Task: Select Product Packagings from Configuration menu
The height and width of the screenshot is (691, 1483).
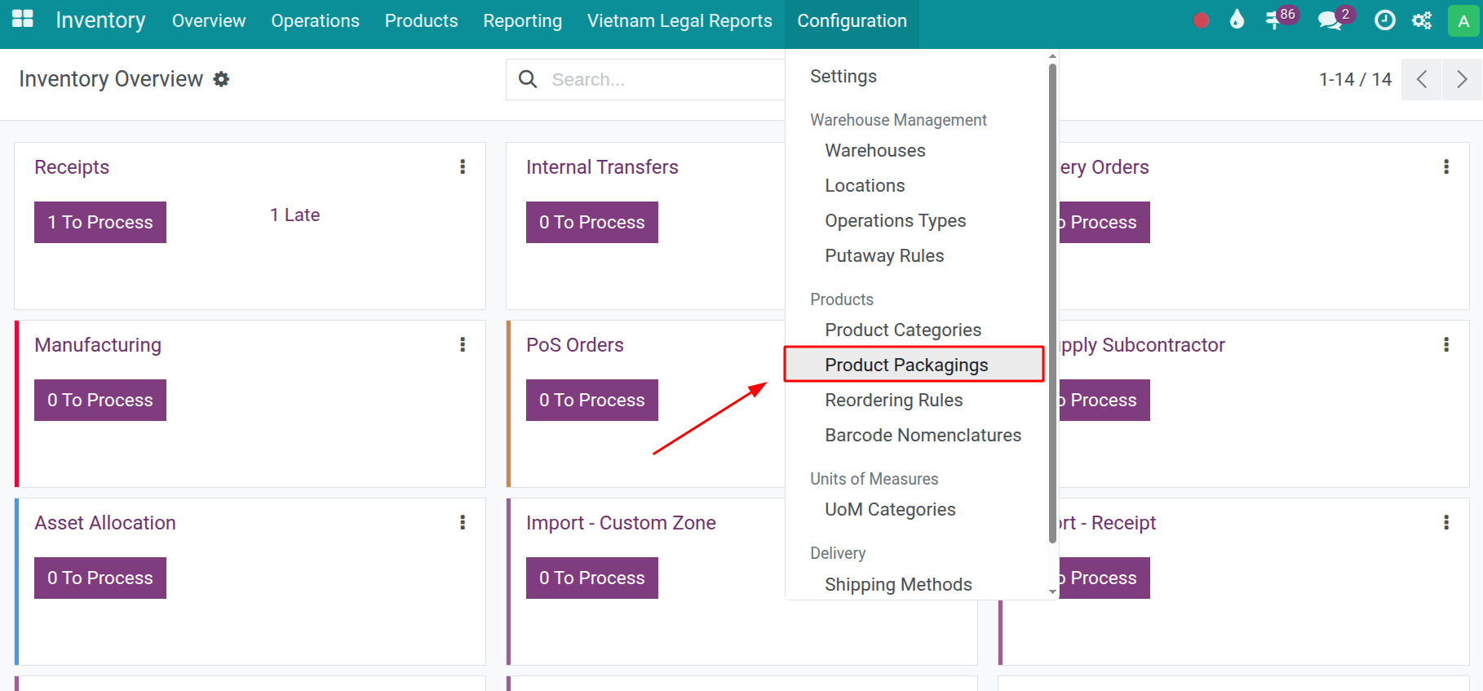Action: tap(905, 365)
